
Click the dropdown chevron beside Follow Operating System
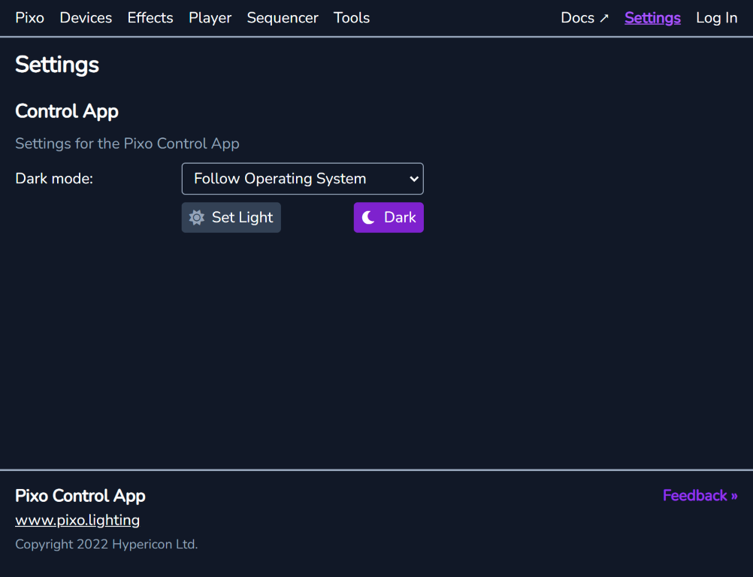(x=413, y=179)
